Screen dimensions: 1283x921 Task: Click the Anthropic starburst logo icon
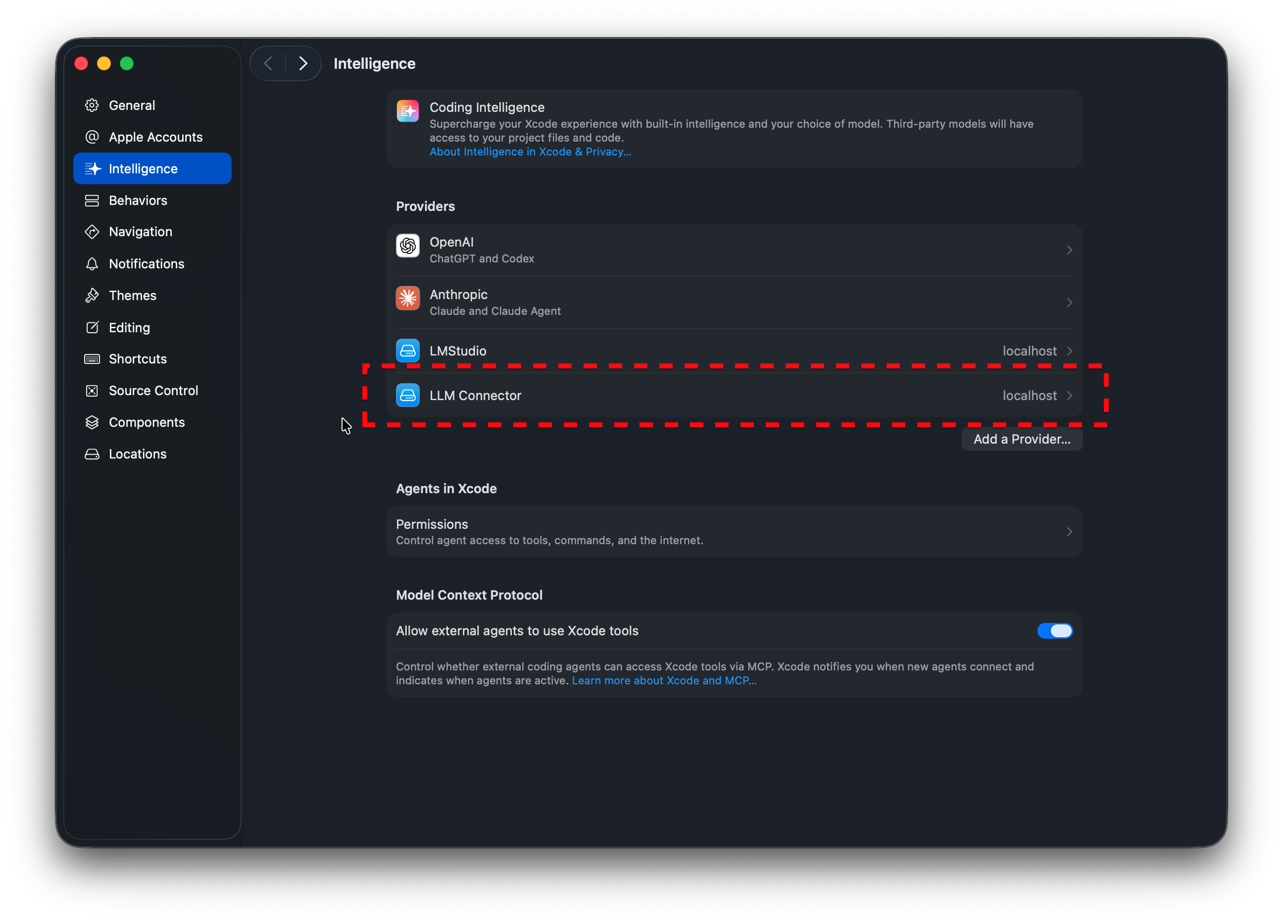pyautogui.click(x=407, y=298)
